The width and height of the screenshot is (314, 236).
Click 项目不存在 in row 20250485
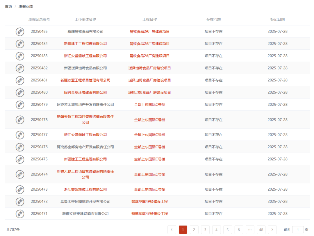pyautogui.click(x=213, y=31)
